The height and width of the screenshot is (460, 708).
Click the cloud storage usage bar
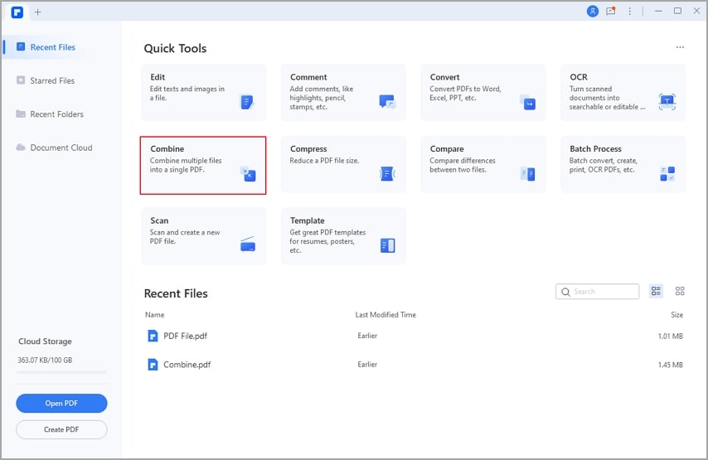(x=61, y=372)
